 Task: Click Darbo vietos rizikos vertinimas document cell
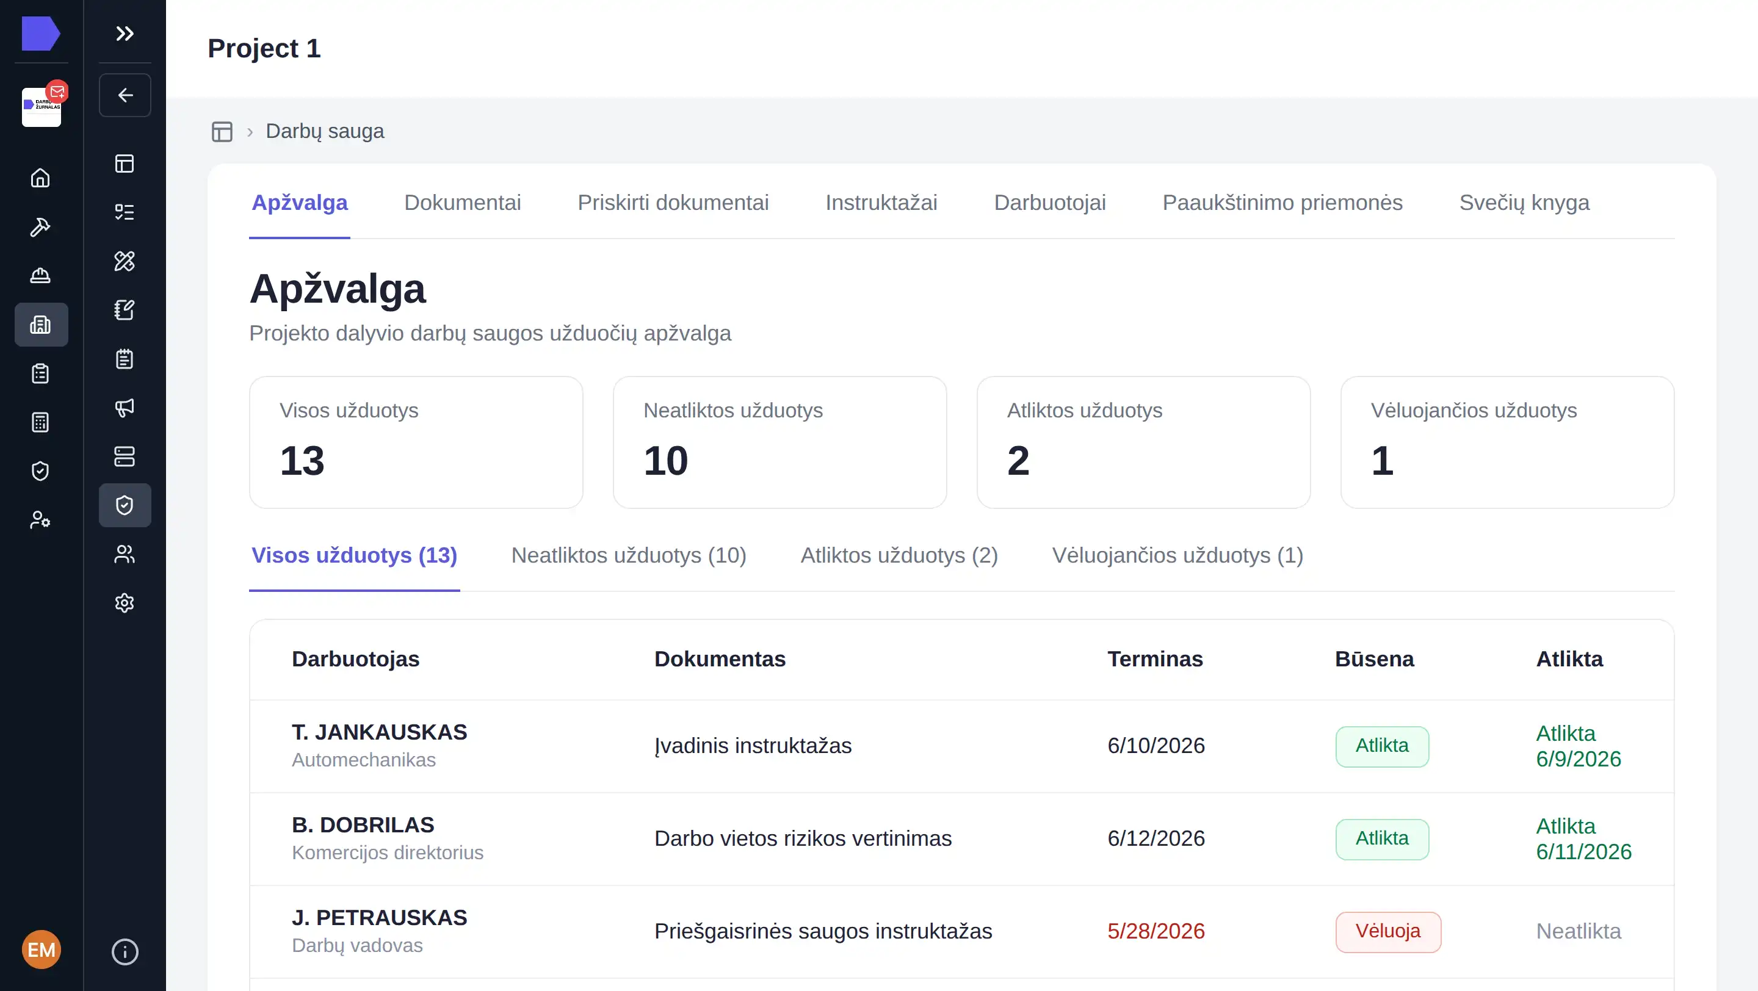pyautogui.click(x=803, y=838)
